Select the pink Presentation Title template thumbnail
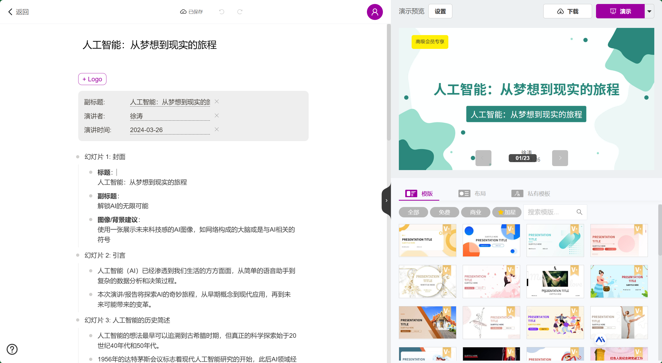The image size is (662, 363). point(619,240)
